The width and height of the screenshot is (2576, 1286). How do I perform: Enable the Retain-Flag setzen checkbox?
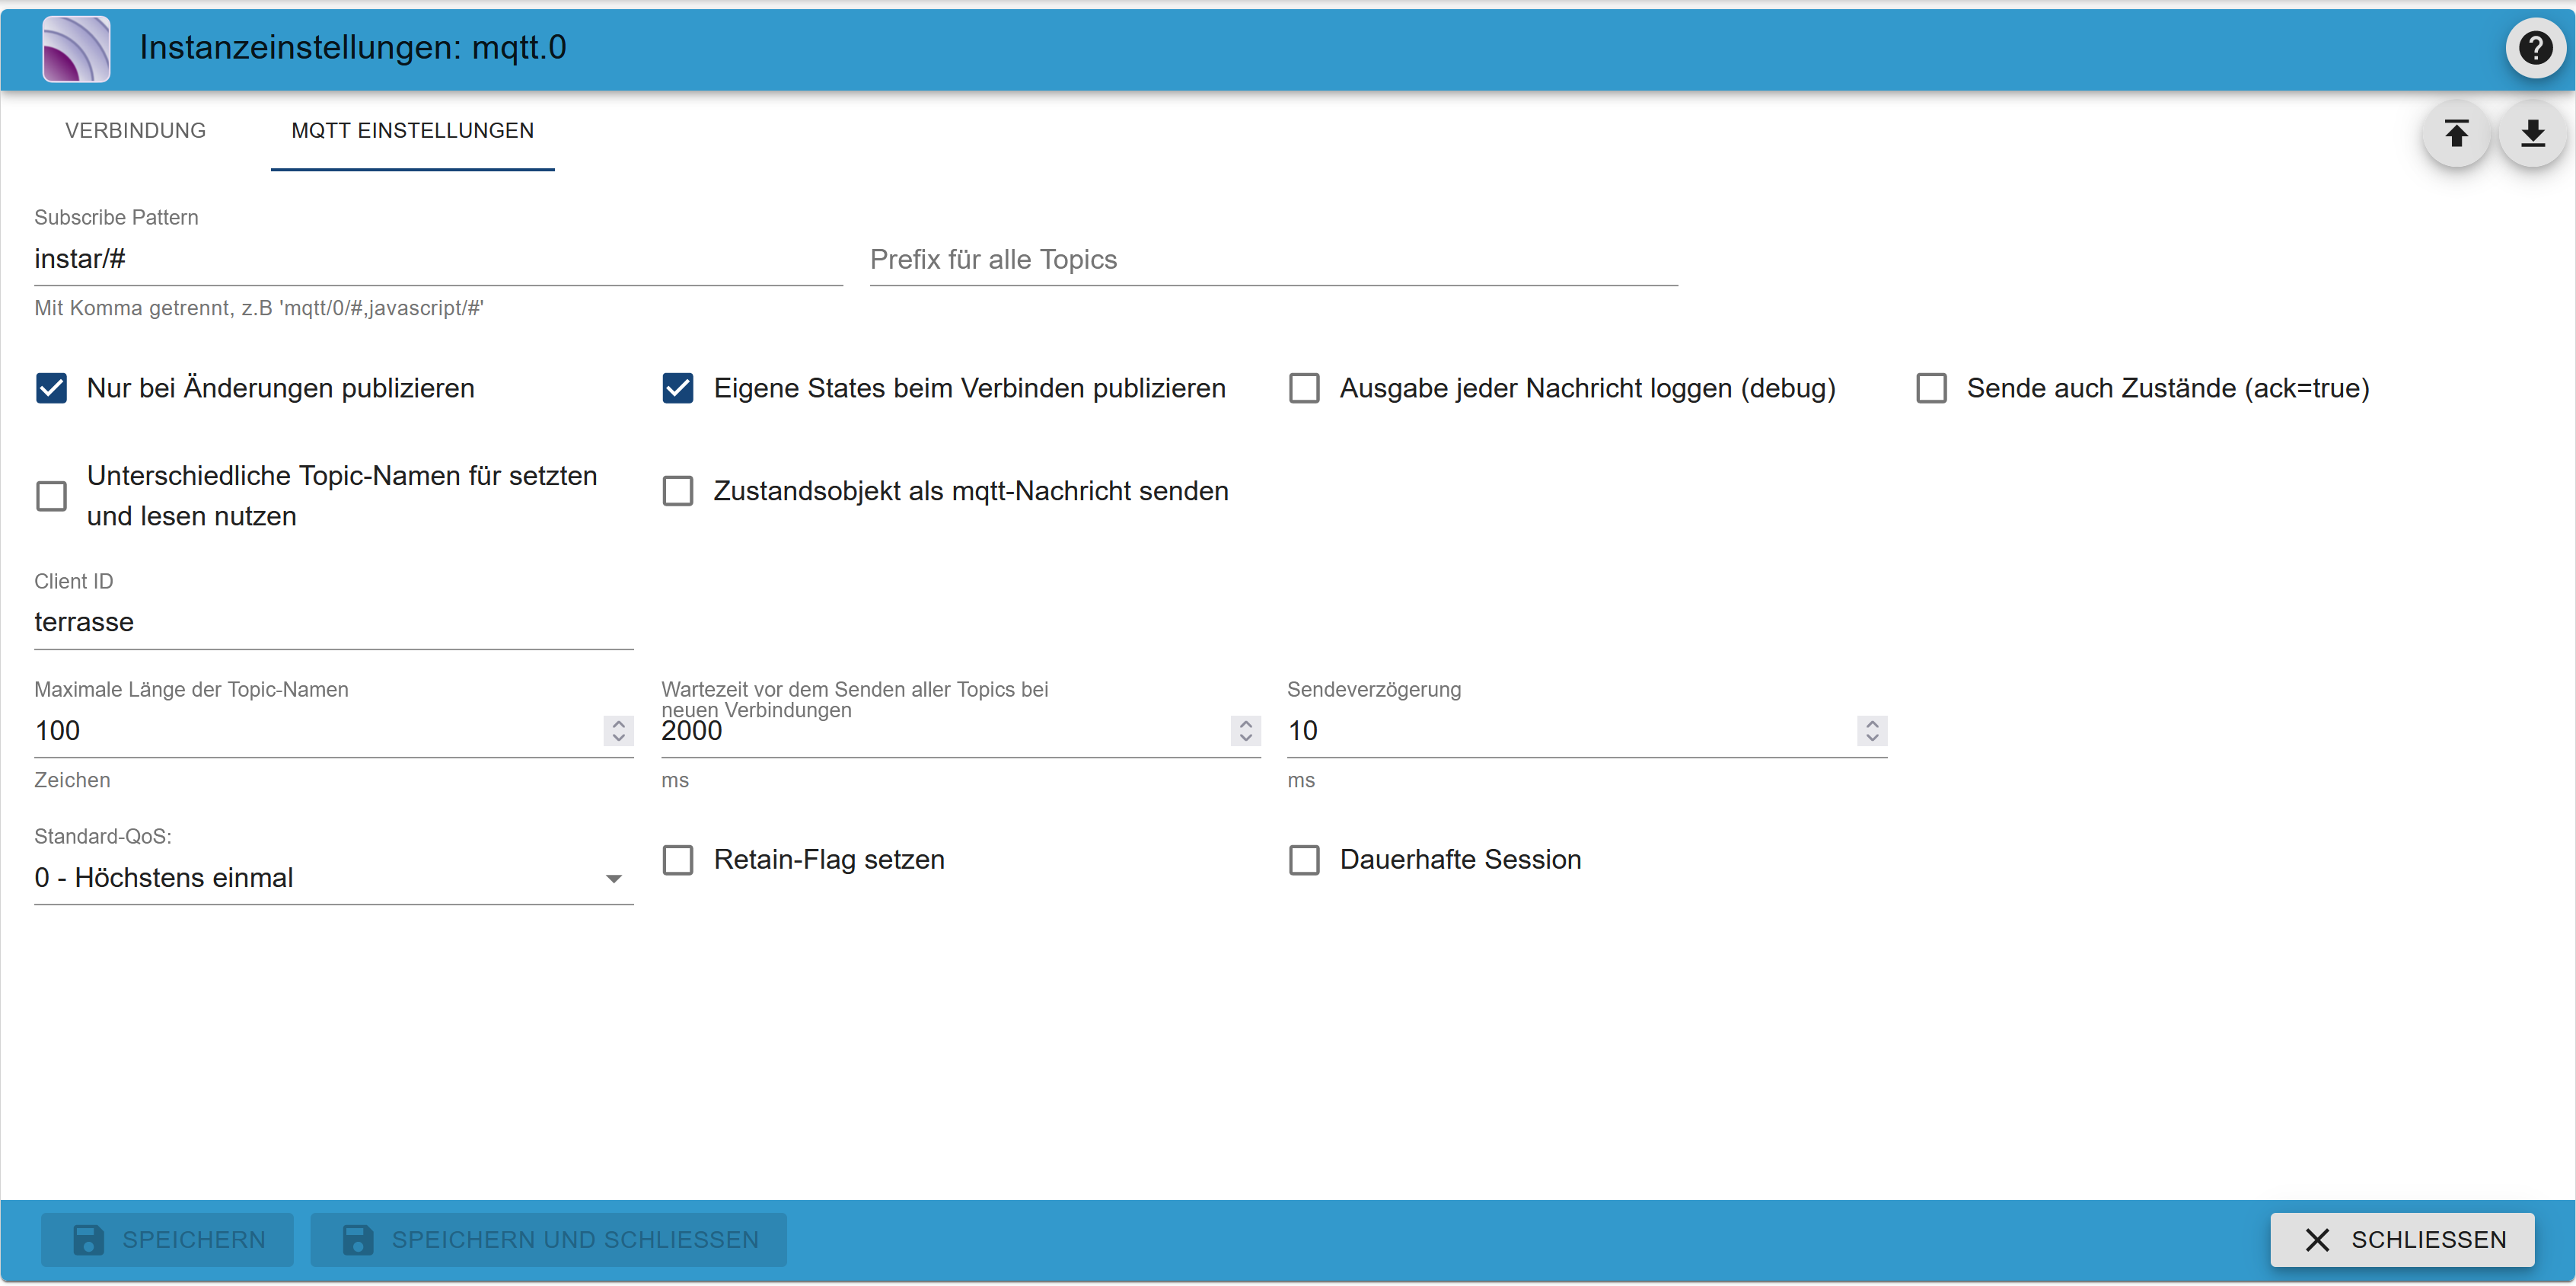[x=678, y=859]
